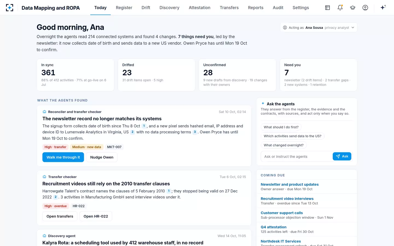Select the Attestation tab

(x=199, y=8)
